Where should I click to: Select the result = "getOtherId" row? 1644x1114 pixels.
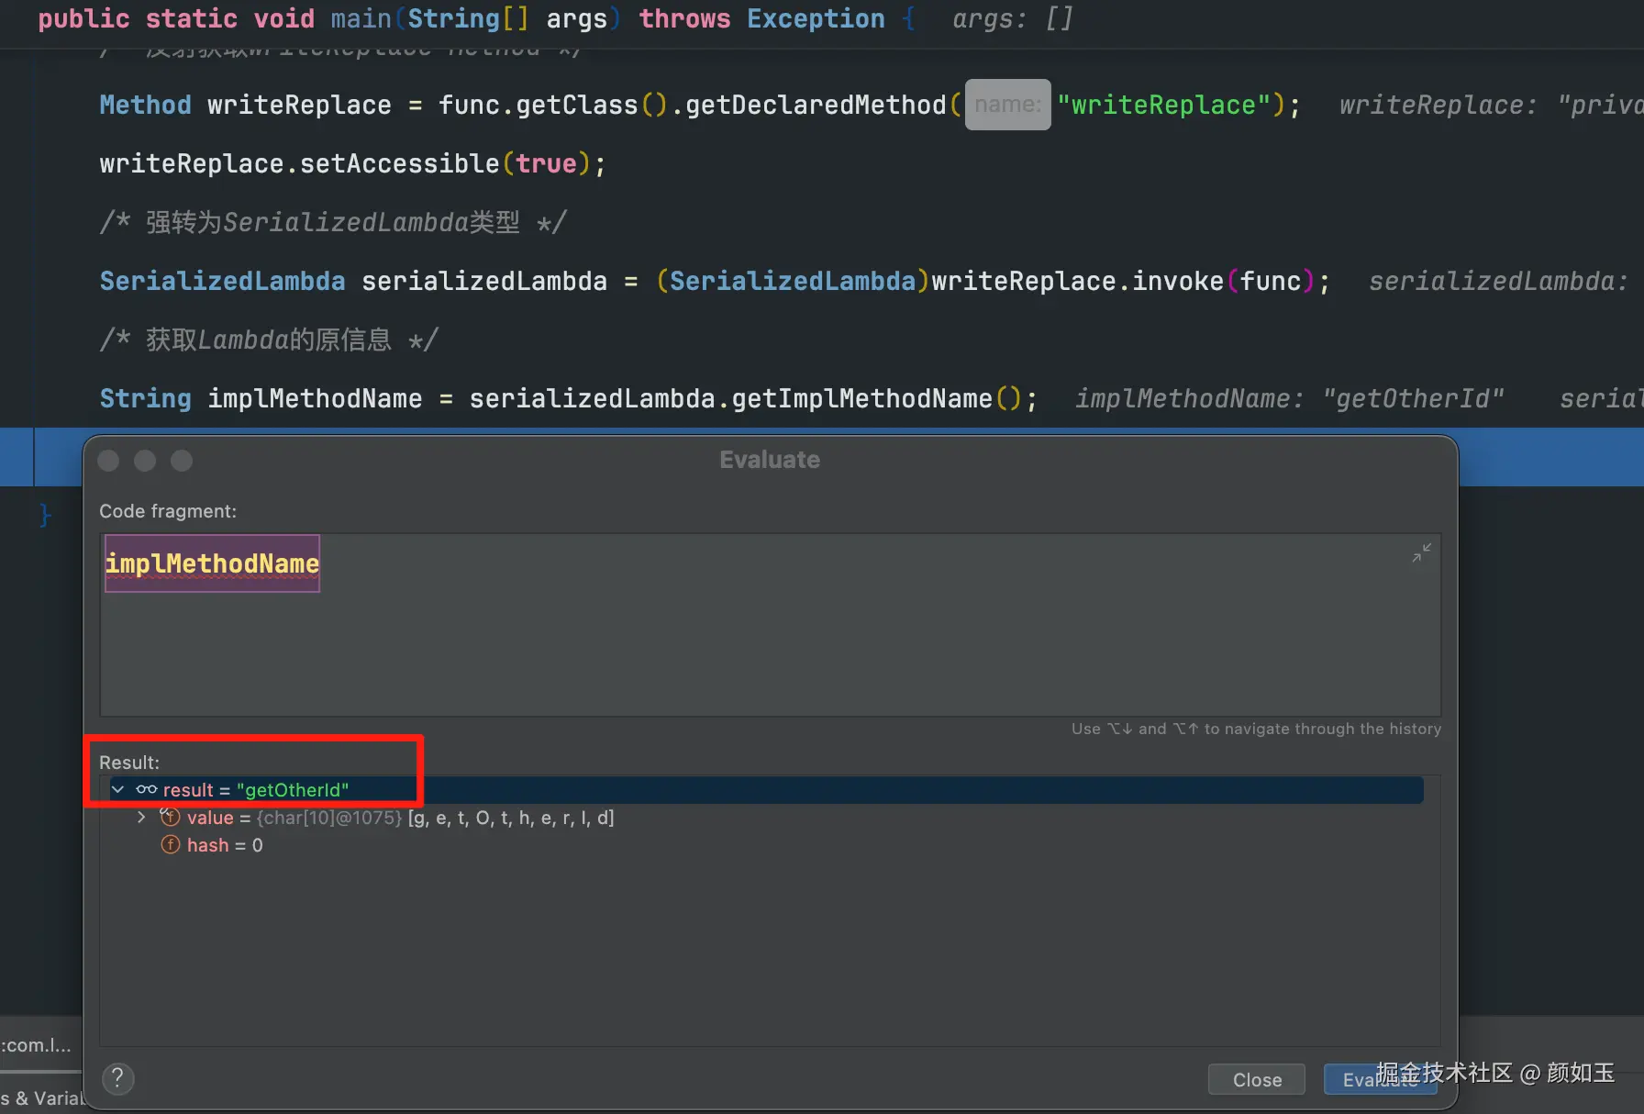256,790
